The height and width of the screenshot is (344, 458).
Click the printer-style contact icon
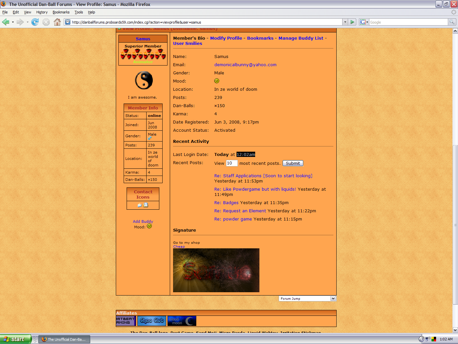click(x=146, y=205)
